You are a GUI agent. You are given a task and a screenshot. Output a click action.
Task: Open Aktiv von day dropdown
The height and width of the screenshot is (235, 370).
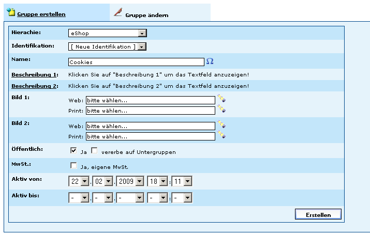click(79, 181)
